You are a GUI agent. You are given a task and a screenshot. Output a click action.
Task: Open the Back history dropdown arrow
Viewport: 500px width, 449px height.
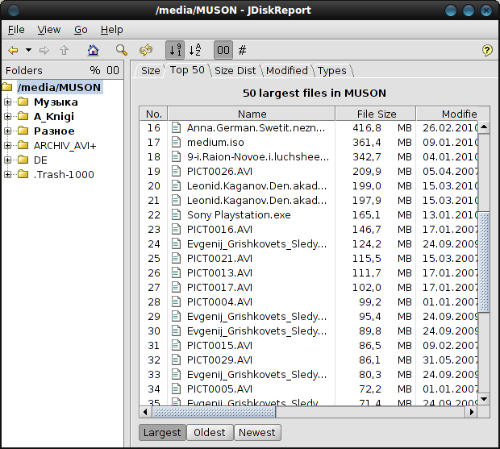tap(28, 50)
